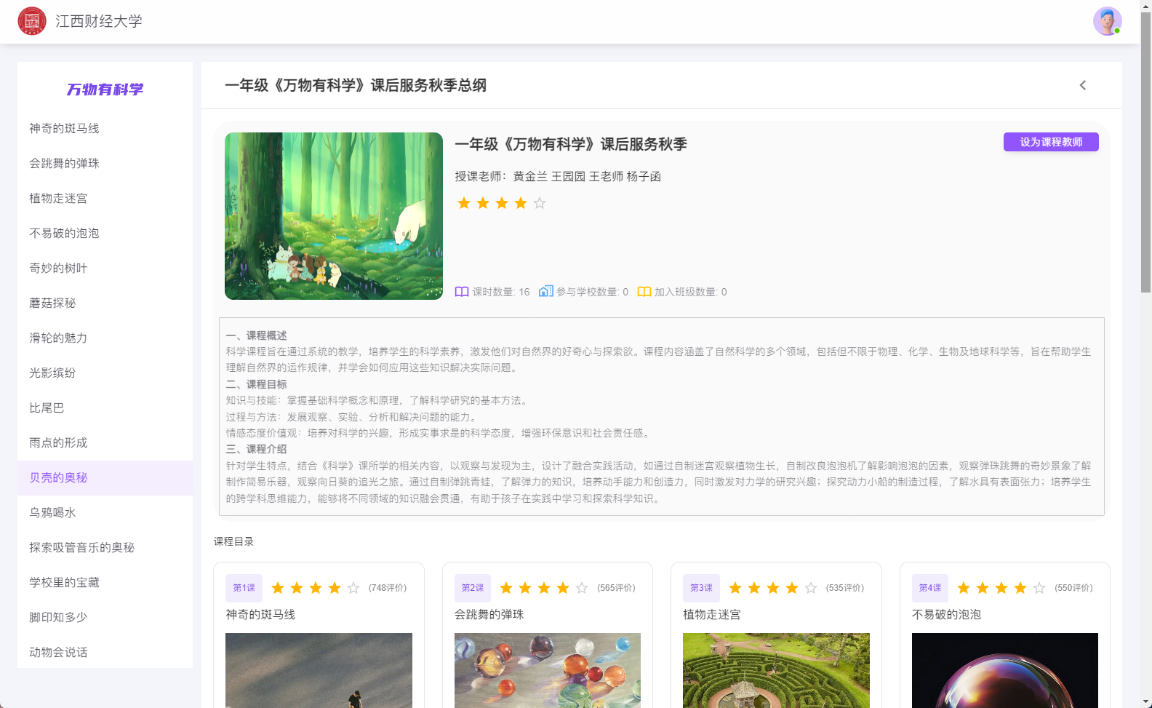Select 植物走迷宫 in the sidebar
This screenshot has height=708, width=1152.
pyautogui.click(x=105, y=199)
